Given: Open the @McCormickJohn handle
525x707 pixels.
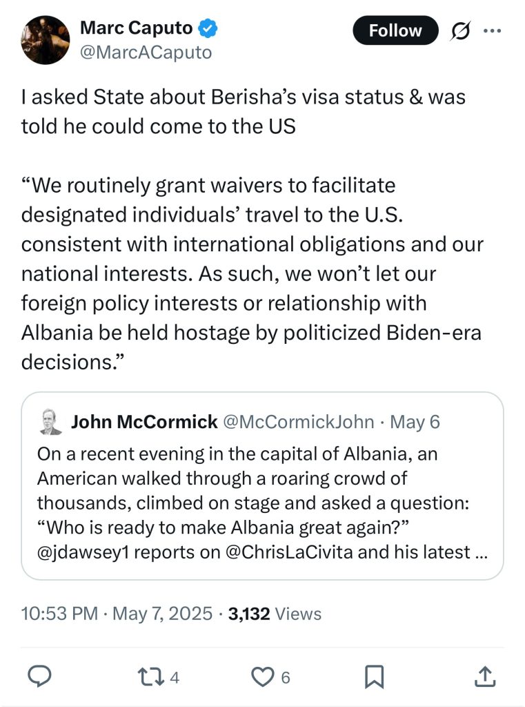Looking at the screenshot, I should pos(299,422).
